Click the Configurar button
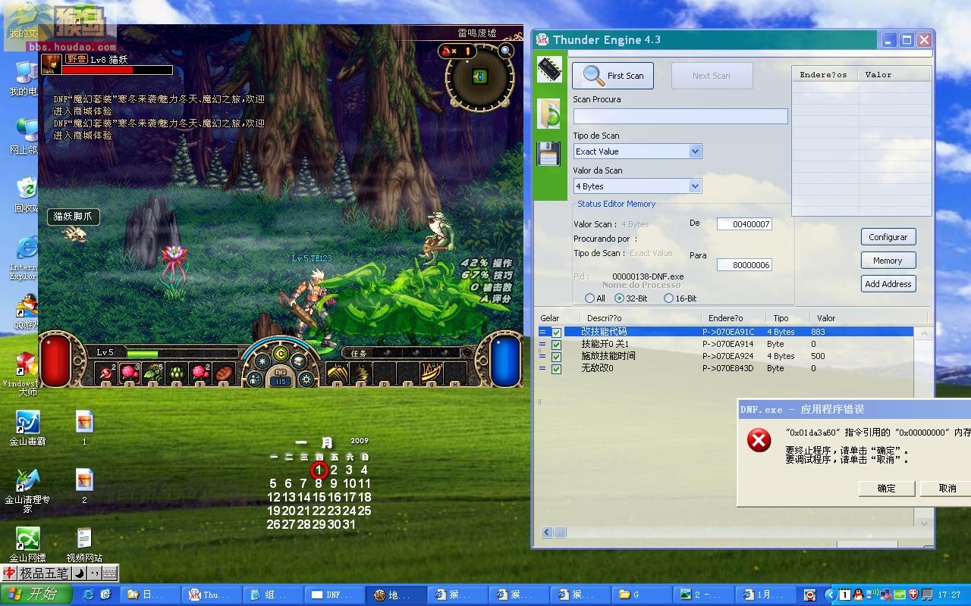Viewport: 971px width, 606px height. coord(888,237)
